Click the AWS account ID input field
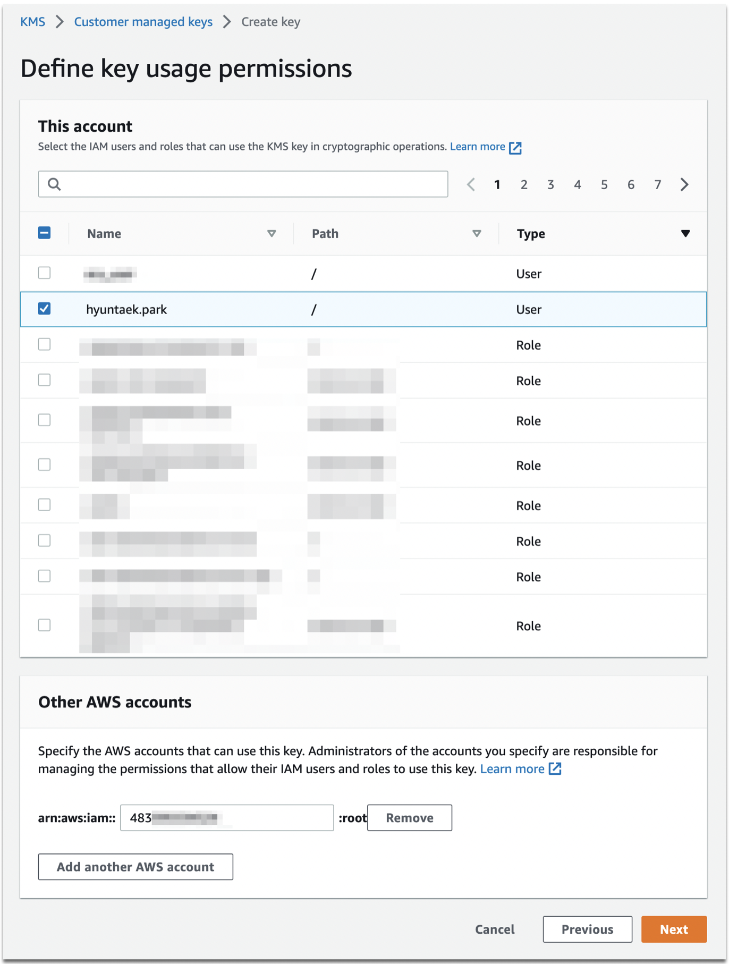The width and height of the screenshot is (729, 964). 226,818
